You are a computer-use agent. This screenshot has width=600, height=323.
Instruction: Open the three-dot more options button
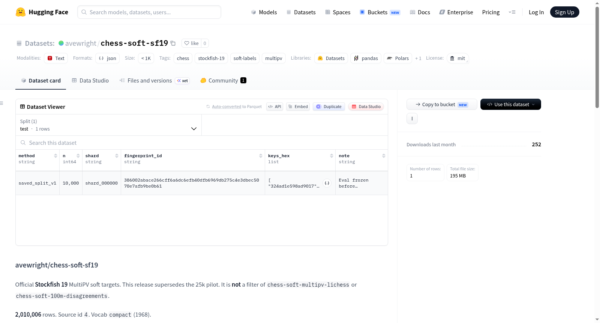412,119
